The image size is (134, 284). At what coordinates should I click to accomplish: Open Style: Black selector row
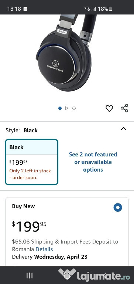pyautogui.click(x=67, y=130)
